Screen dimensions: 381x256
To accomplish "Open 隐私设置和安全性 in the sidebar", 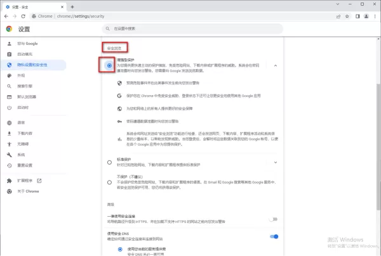I will point(34,65).
